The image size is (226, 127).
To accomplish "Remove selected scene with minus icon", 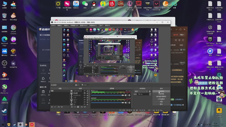I will click(55, 107).
